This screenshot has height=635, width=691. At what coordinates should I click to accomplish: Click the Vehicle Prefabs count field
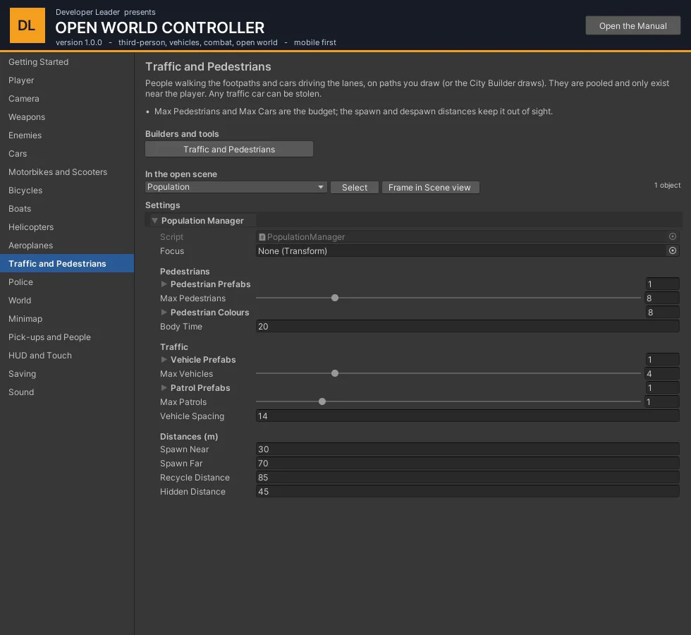point(662,359)
